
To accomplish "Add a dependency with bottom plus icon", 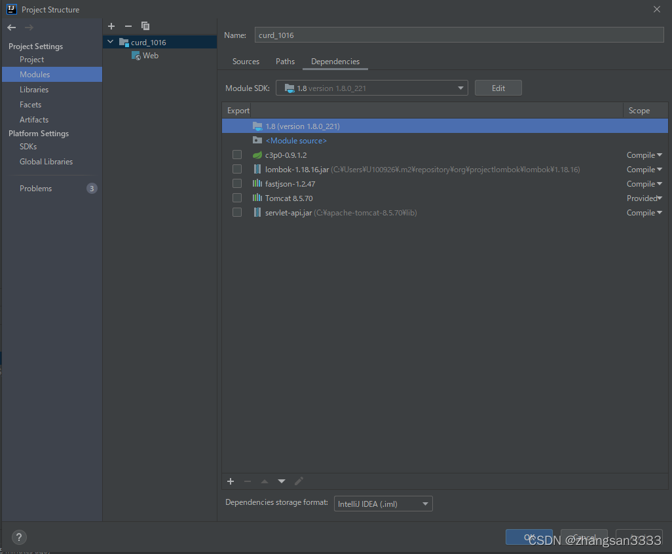I will (231, 481).
